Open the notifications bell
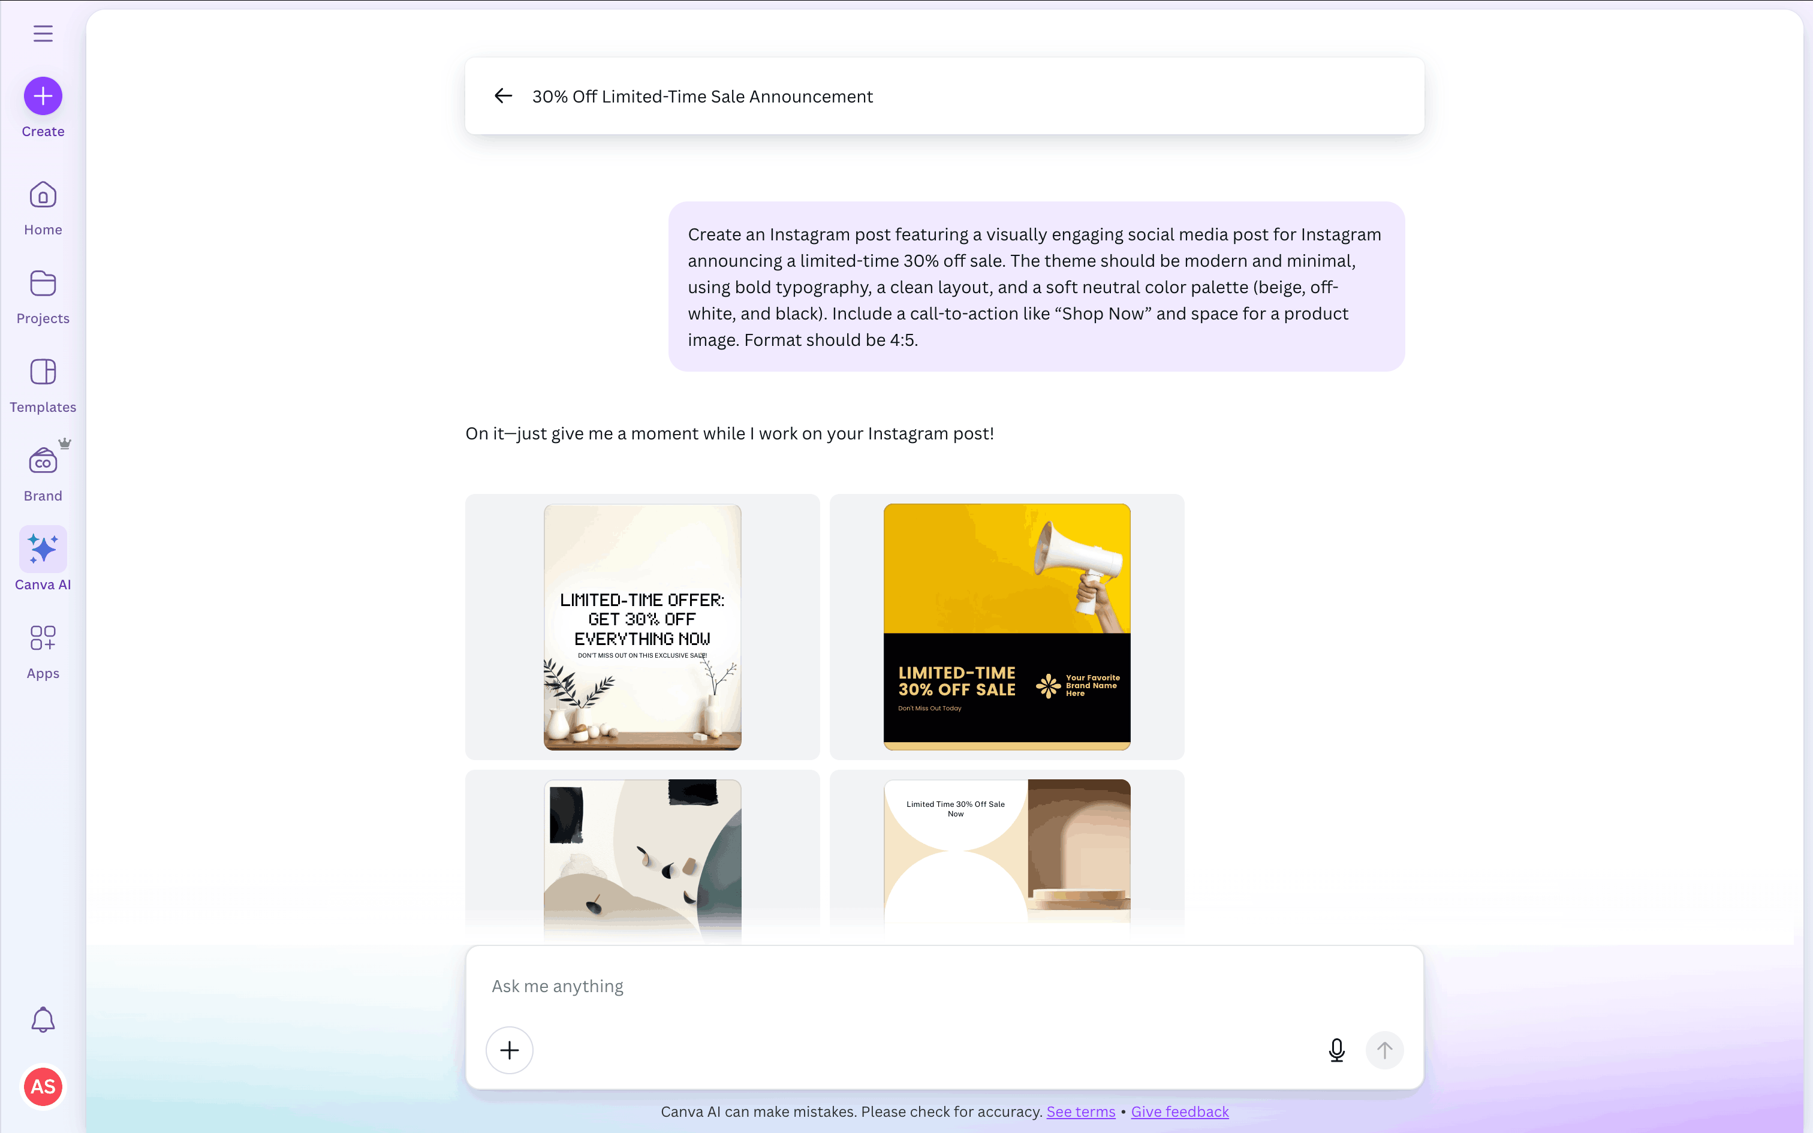This screenshot has height=1133, width=1813. [x=43, y=1019]
